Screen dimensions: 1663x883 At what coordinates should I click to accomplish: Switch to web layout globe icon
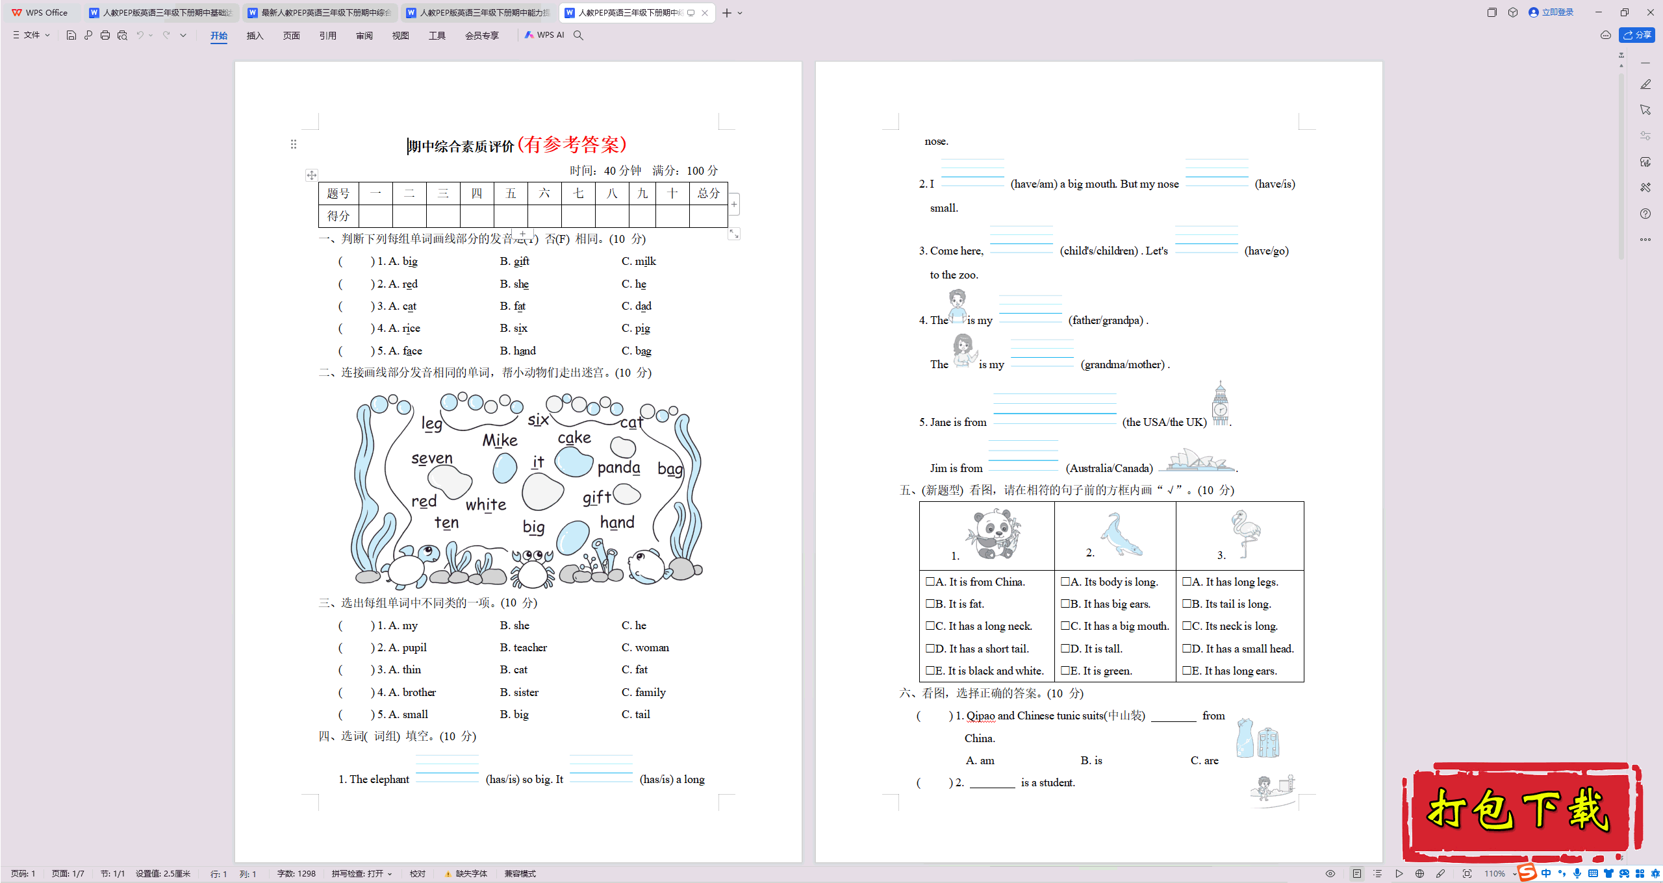pos(1419,874)
